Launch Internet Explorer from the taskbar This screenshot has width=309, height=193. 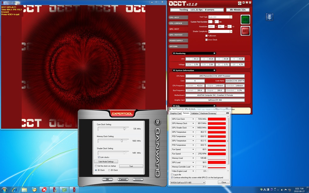14,190
